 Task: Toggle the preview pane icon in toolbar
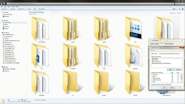point(179,9)
